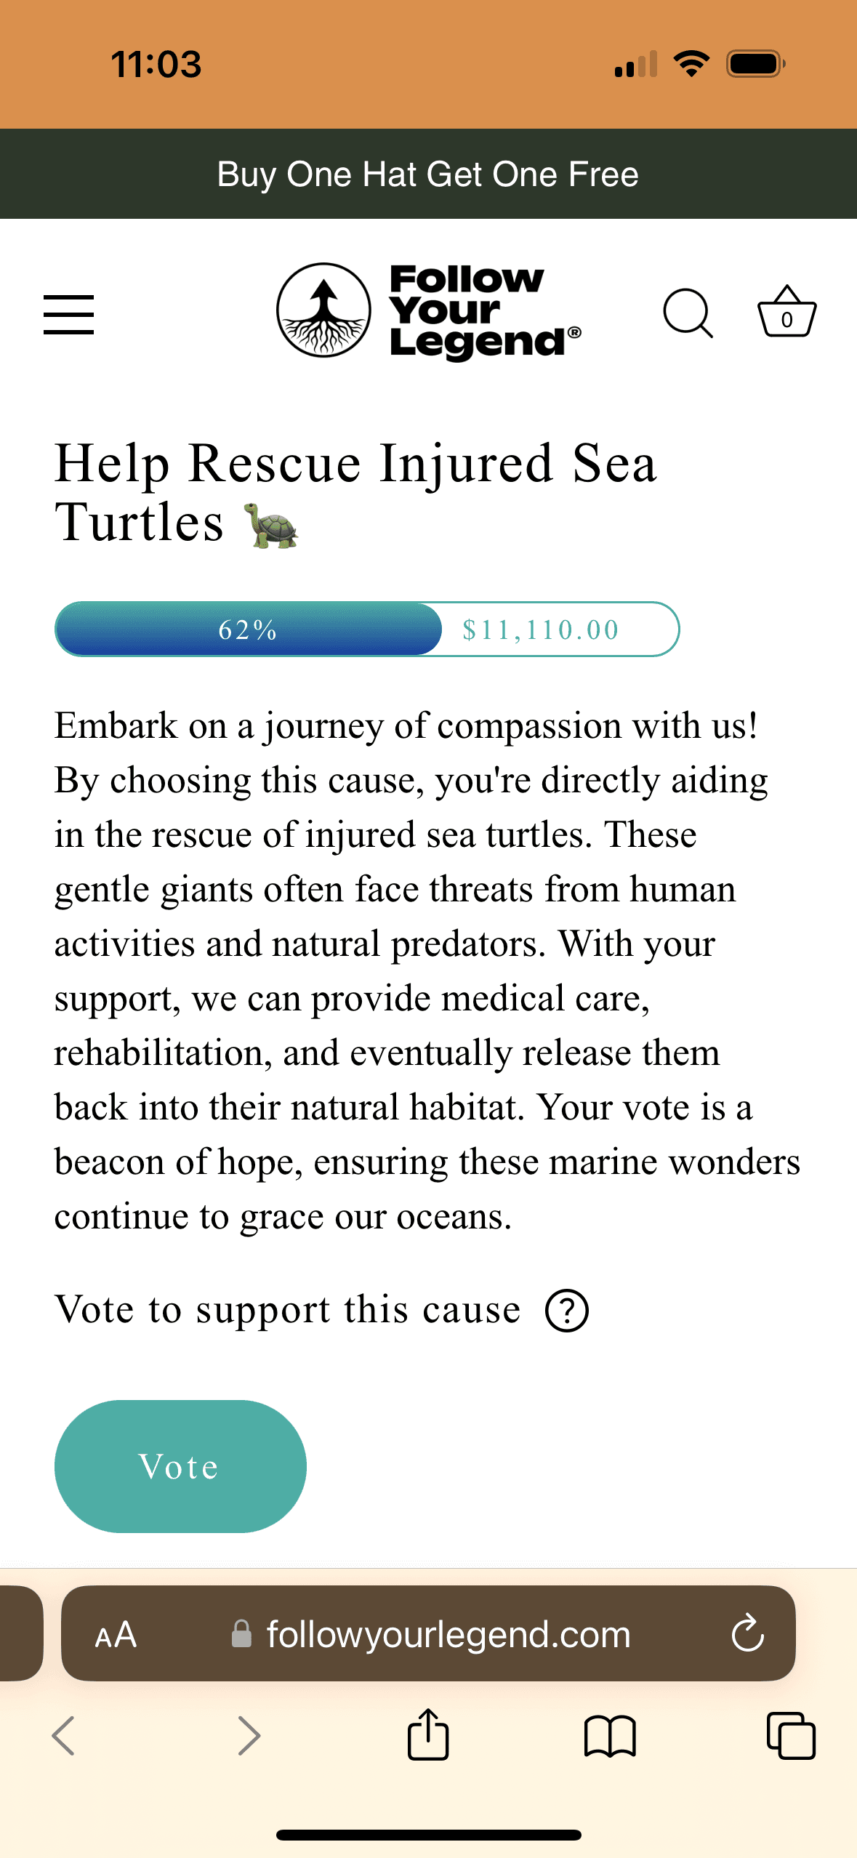
Task: Click the question mark help icon
Action: click(567, 1311)
